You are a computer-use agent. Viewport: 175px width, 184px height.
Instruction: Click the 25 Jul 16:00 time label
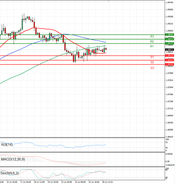[x=94, y=182]
